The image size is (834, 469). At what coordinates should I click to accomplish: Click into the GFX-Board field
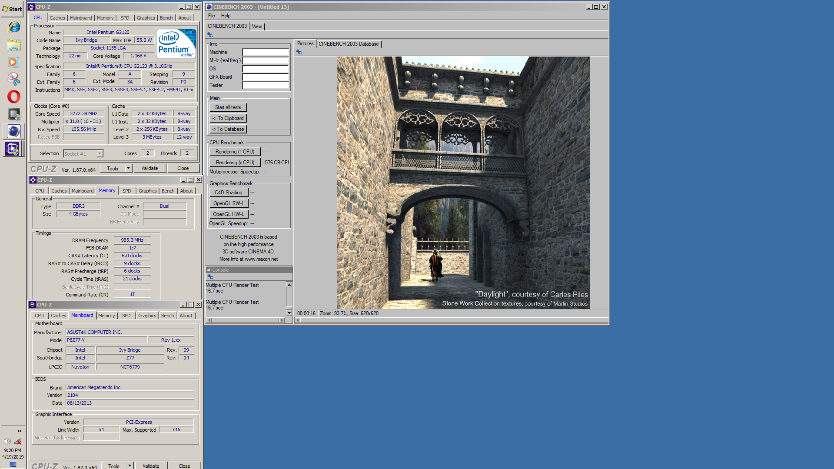pos(265,77)
